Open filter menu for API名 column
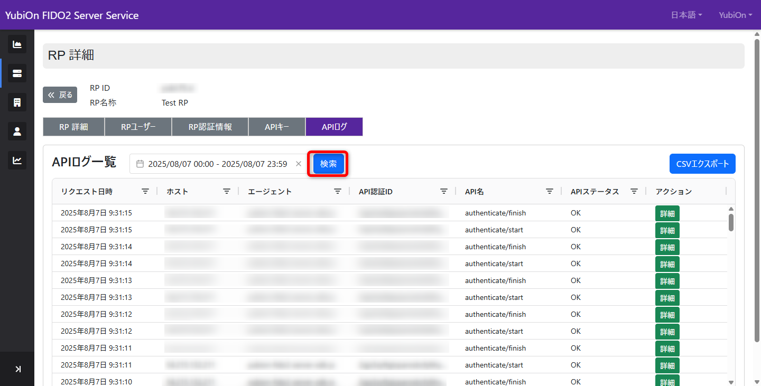This screenshot has height=386, width=761. point(550,192)
